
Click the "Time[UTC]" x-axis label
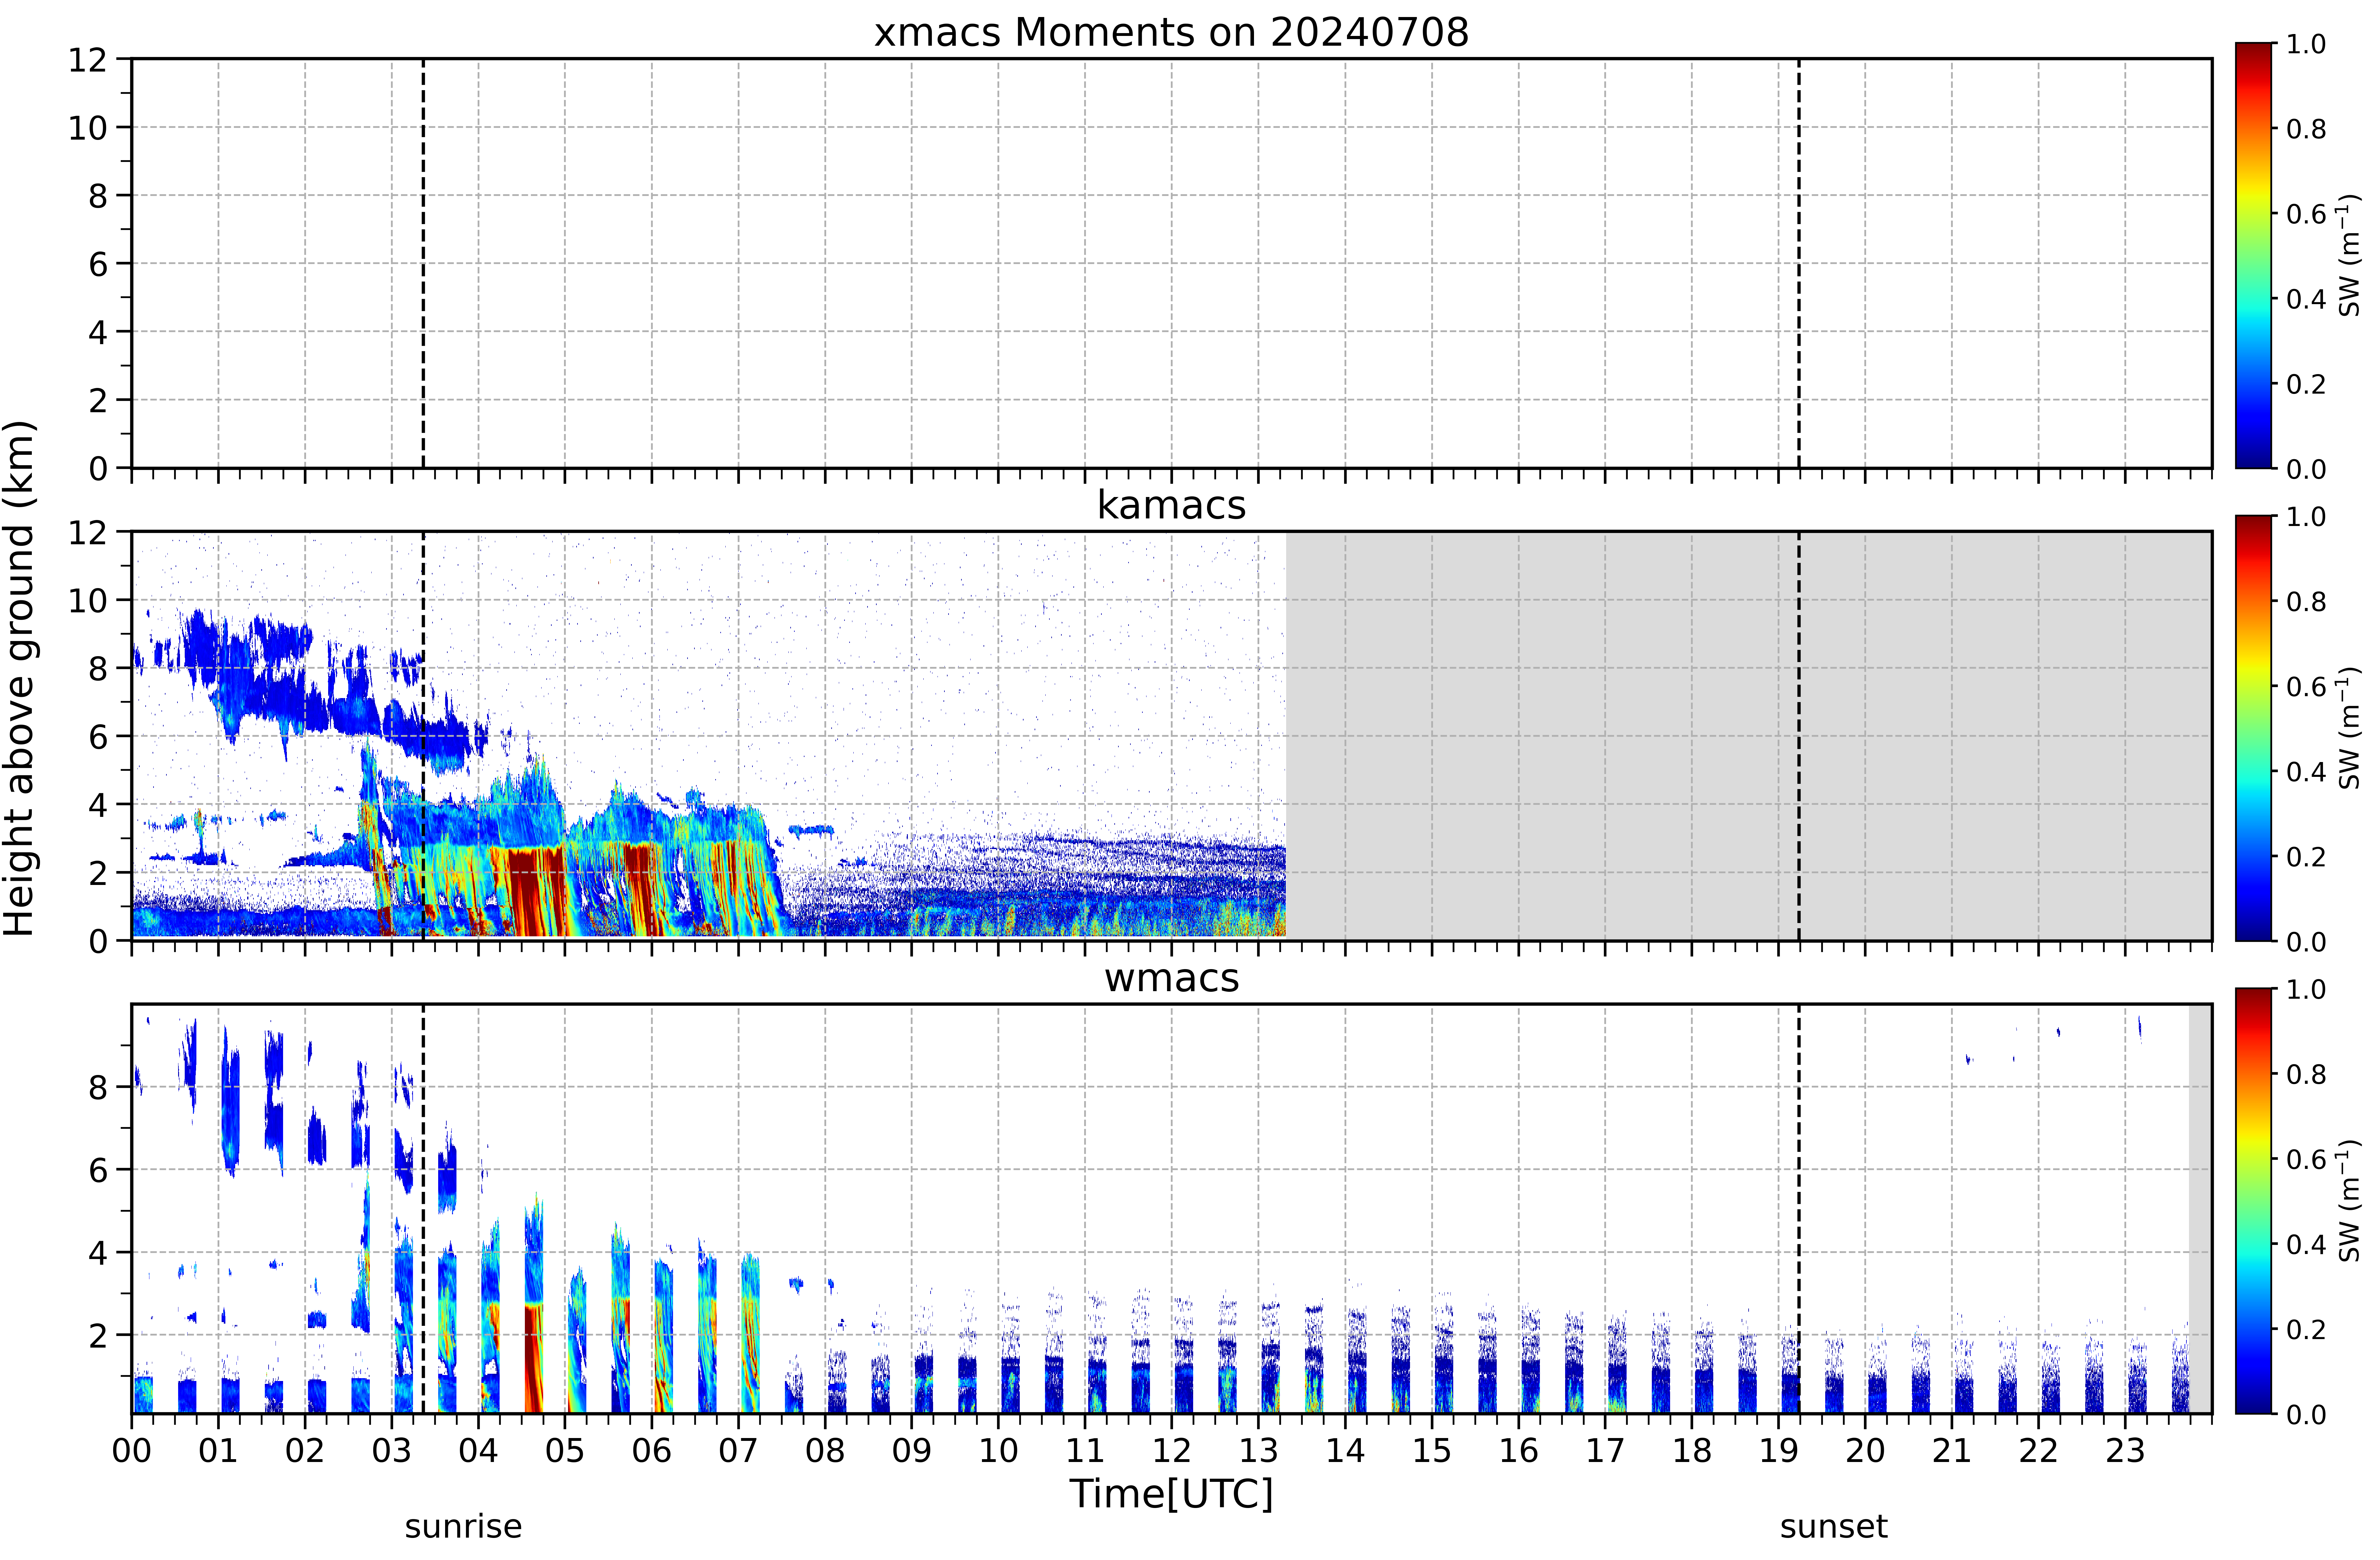(x=1171, y=1494)
